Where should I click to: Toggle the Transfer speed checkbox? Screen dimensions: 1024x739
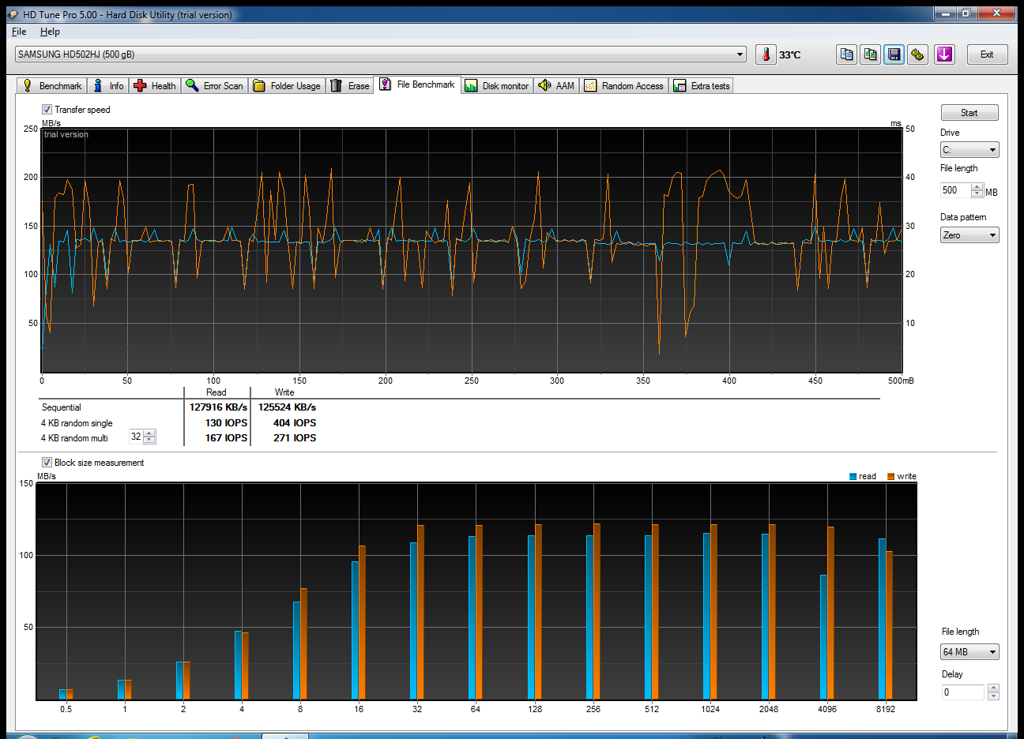point(47,110)
